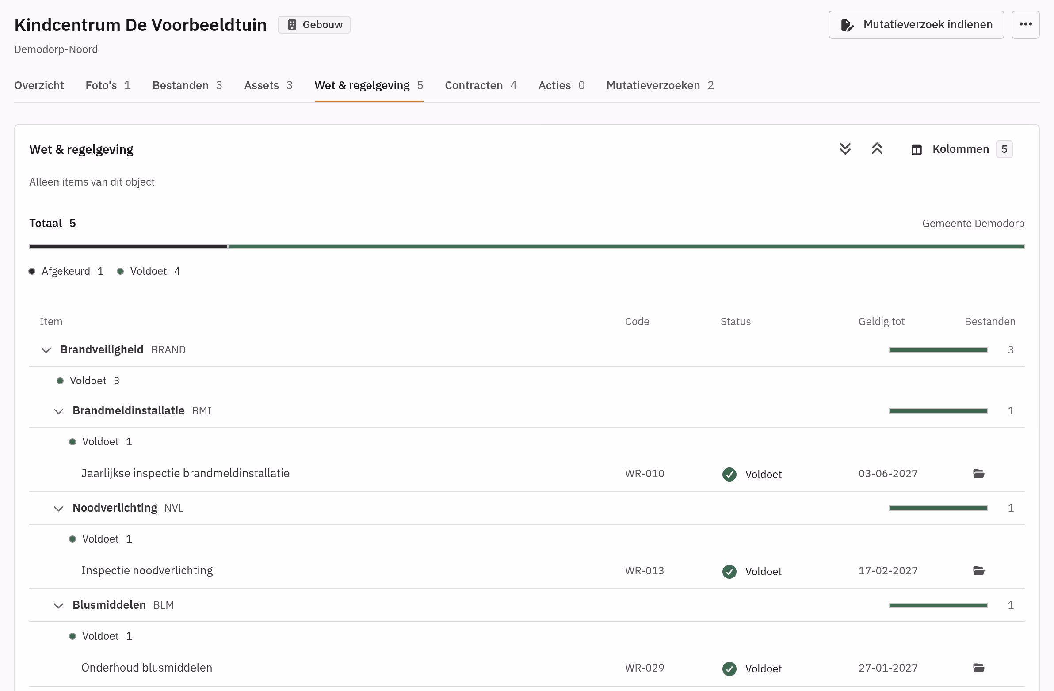This screenshot has width=1054, height=691.
Task: Open the Kolommen column chooser
Action: pyautogui.click(x=962, y=150)
